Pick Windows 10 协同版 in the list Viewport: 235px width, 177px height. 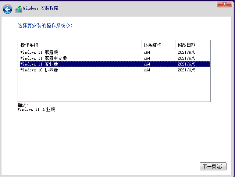pos(39,70)
